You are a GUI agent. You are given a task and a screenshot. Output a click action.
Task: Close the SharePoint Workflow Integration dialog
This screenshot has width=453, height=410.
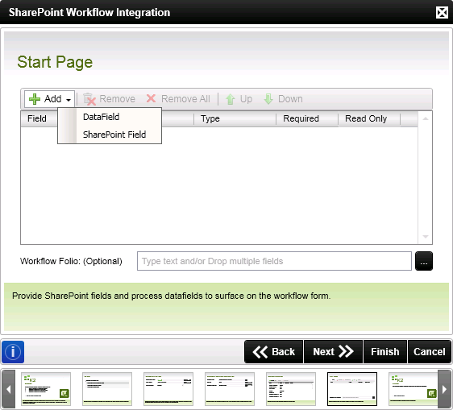tap(442, 12)
